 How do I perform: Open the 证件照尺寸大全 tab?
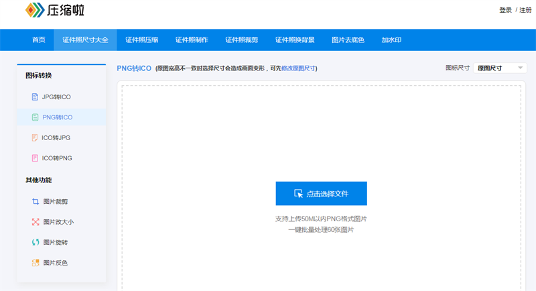point(85,40)
